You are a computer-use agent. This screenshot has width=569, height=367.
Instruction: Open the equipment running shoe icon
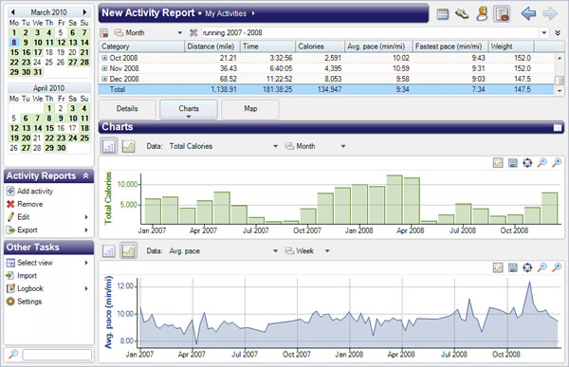pyautogui.click(x=462, y=14)
